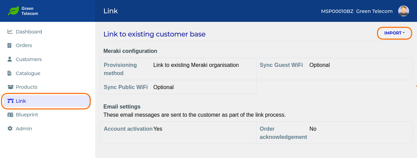Click the Account activation Yes value
Screen dimensions: 417x158
157,129
